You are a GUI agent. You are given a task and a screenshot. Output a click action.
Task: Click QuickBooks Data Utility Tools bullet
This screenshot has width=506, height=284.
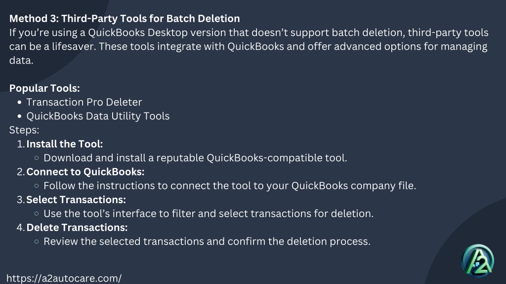point(98,116)
